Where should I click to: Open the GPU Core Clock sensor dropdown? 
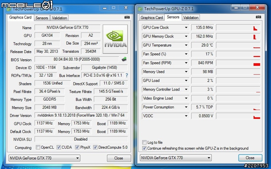[x=186, y=27]
